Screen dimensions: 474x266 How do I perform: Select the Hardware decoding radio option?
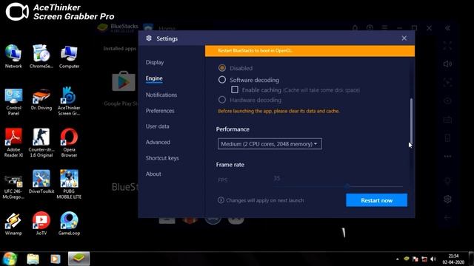(x=222, y=100)
